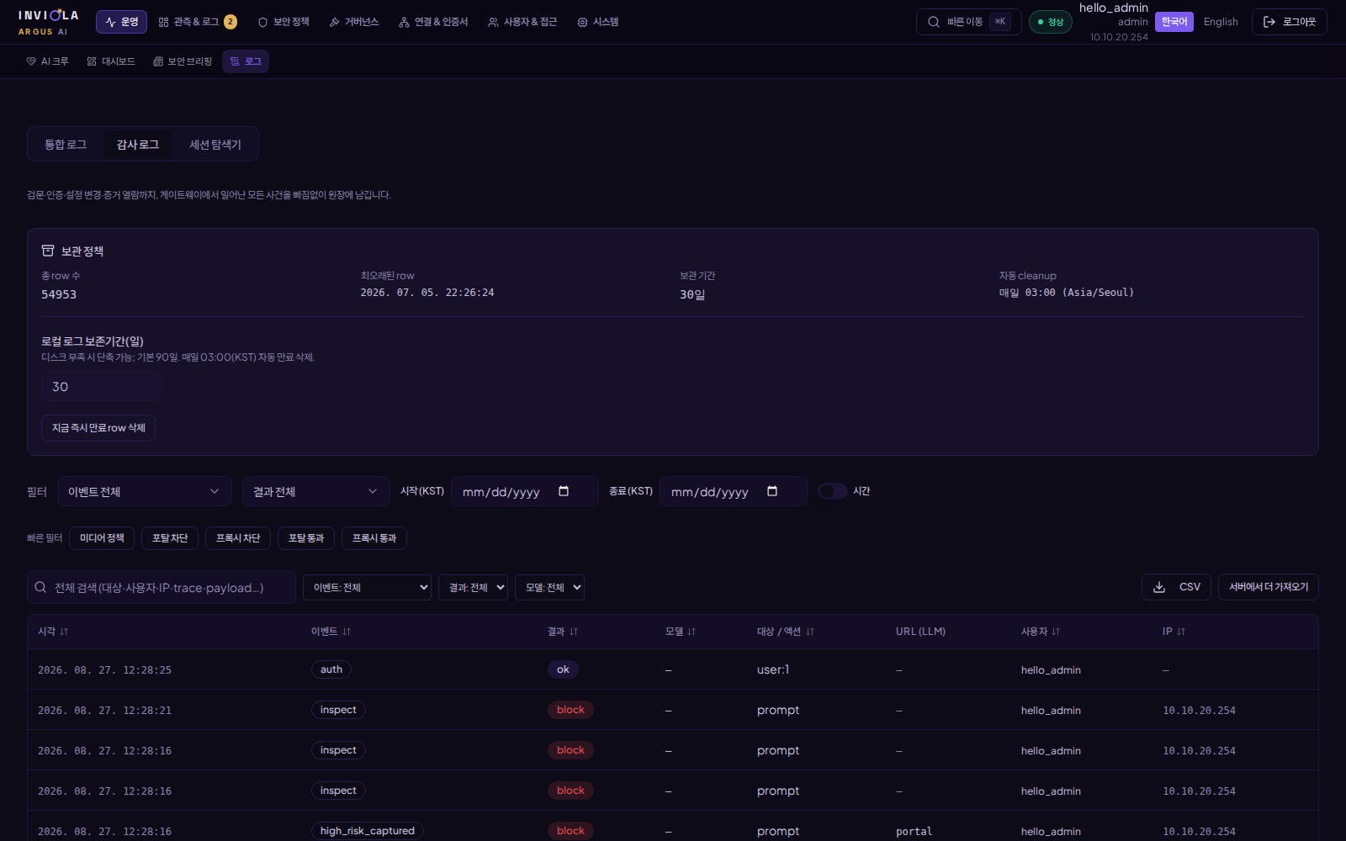Viewport: 1346px width, 841px height.
Task: Apply the 프록시 차단 quick filter
Action: tap(238, 538)
